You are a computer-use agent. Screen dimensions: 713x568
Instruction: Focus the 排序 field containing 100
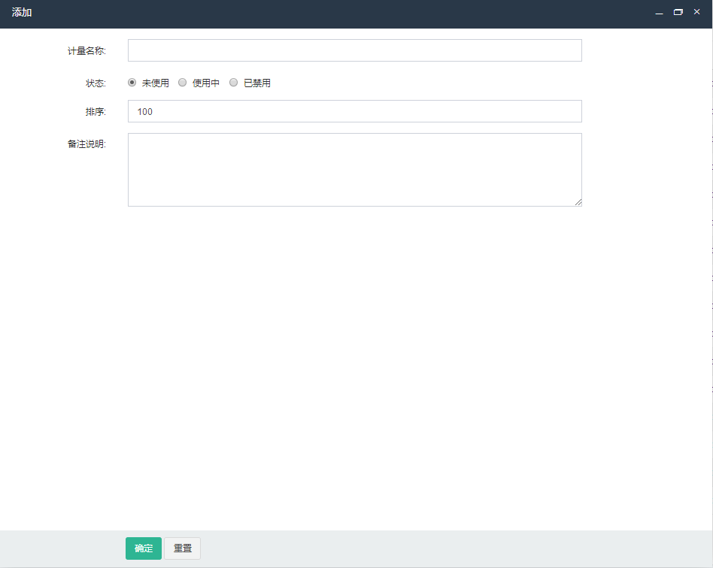point(354,111)
